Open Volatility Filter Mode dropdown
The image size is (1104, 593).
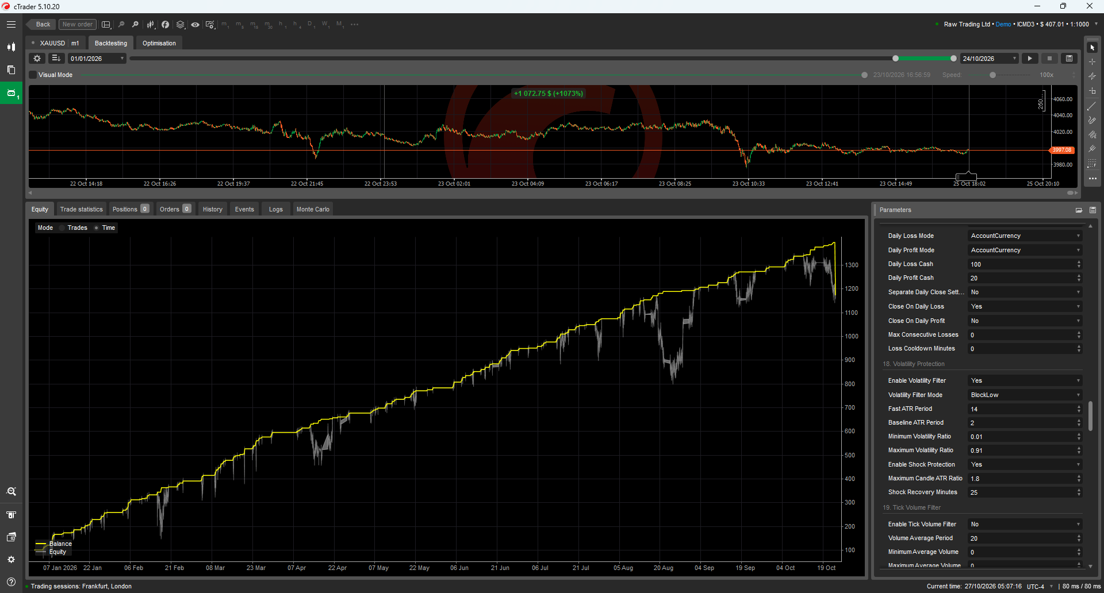(1025, 395)
